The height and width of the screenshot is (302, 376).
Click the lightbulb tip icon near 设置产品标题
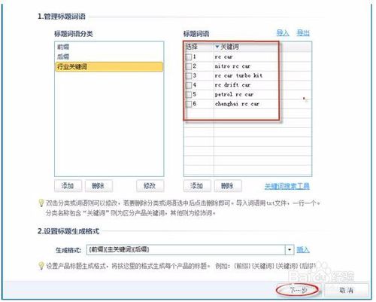[41, 266]
